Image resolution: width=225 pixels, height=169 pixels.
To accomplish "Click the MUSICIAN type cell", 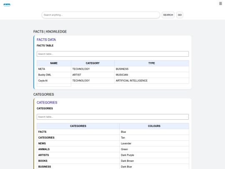I will click(x=152, y=75).
